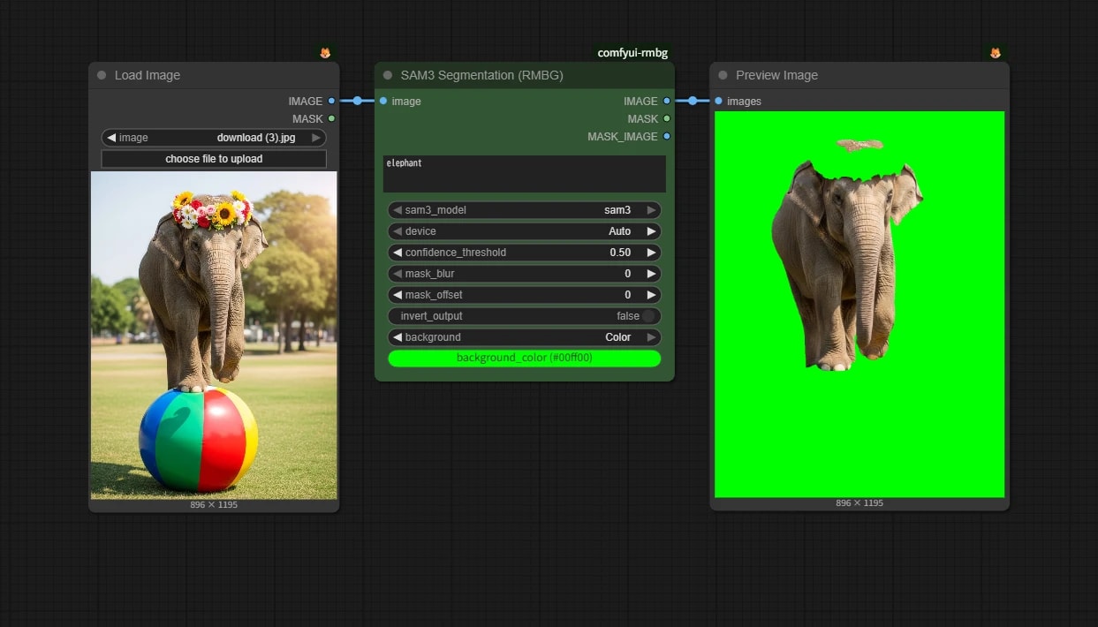Viewport: 1098px width, 627px height.
Task: Collapse the Preview Image node via title dot
Action: (723, 75)
